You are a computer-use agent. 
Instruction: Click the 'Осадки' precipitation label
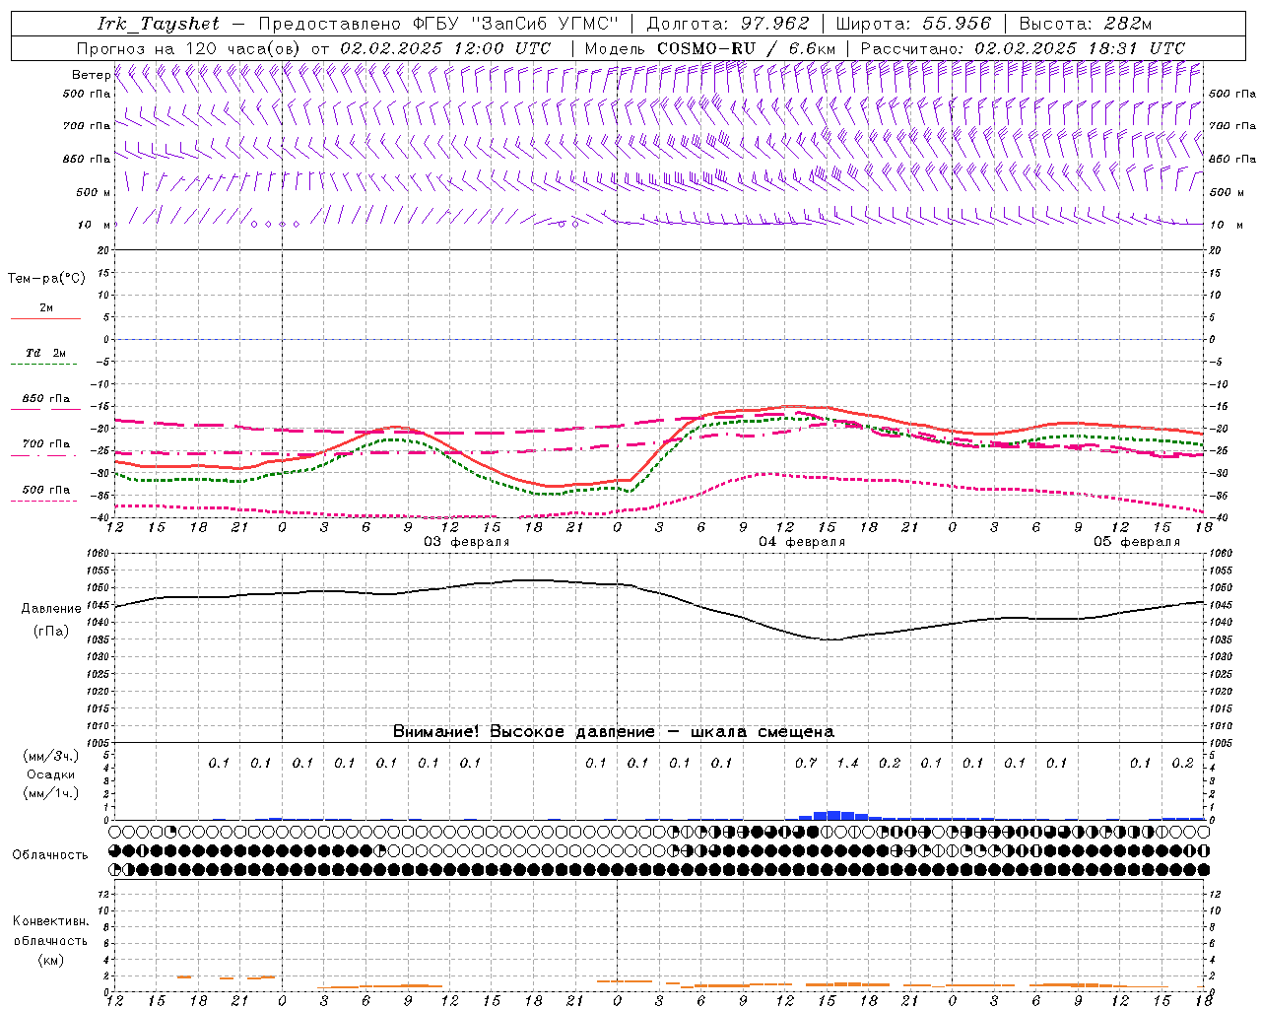coord(51,774)
